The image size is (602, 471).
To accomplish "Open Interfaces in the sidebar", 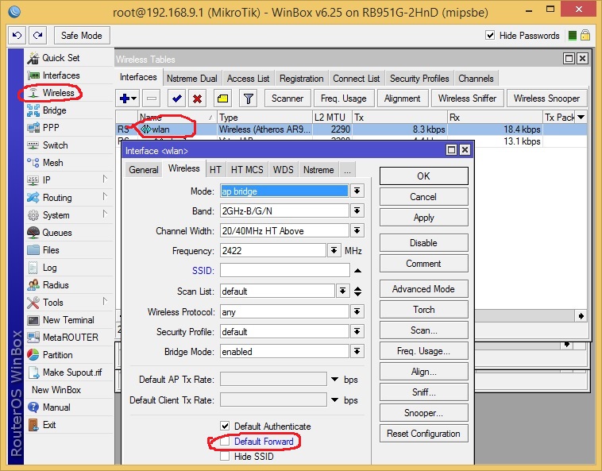I will (60, 75).
